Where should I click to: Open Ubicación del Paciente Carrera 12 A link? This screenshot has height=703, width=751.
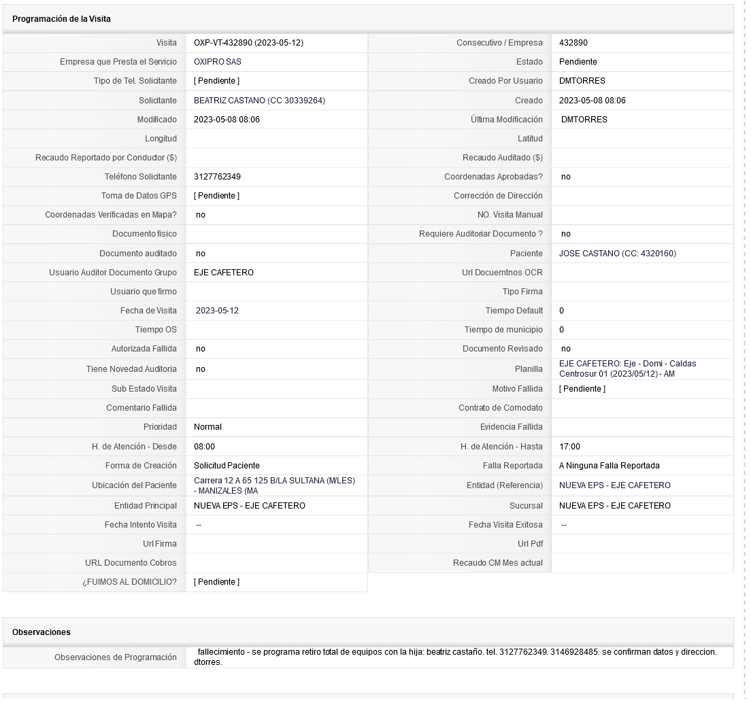(x=274, y=485)
